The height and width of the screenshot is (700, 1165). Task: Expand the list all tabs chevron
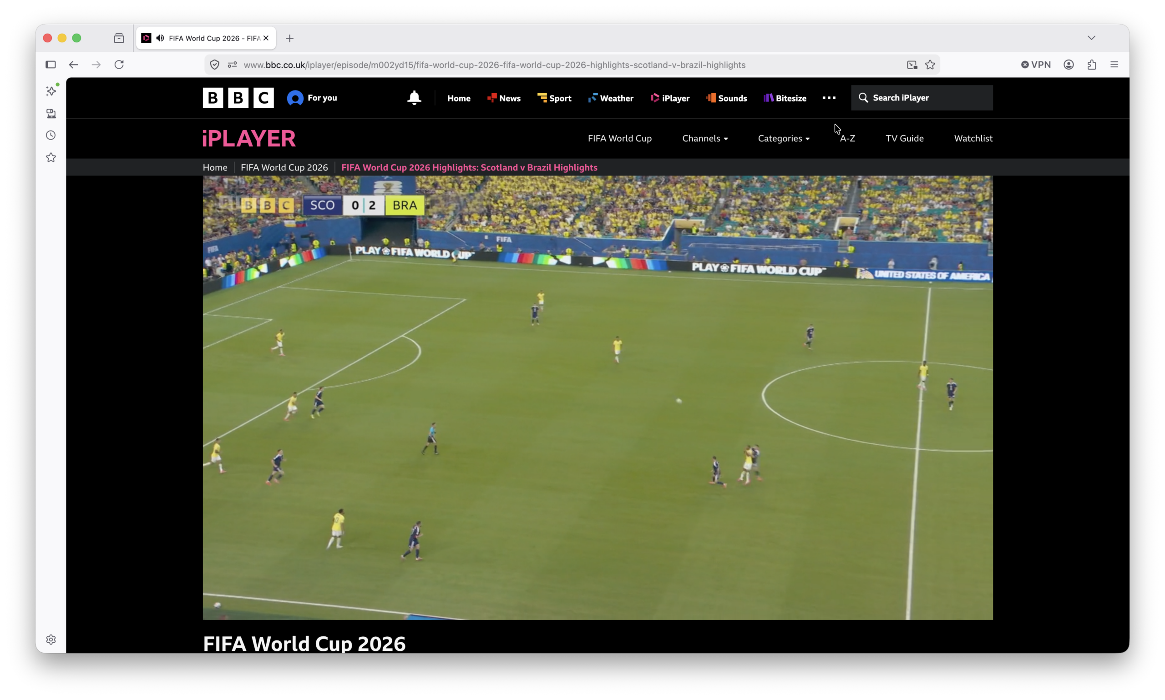pos(1091,38)
